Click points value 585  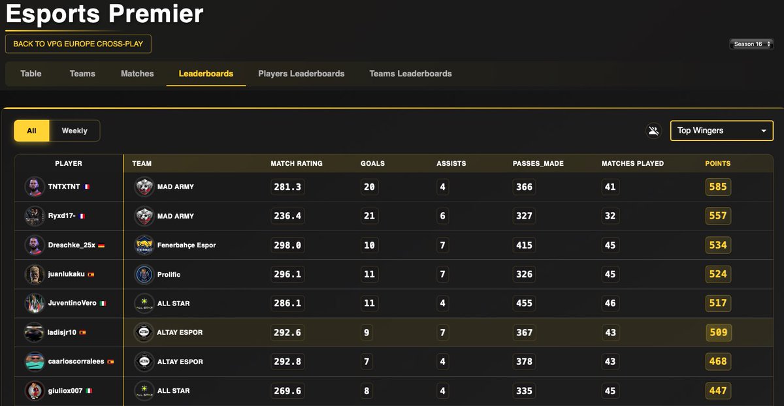pyautogui.click(x=718, y=187)
